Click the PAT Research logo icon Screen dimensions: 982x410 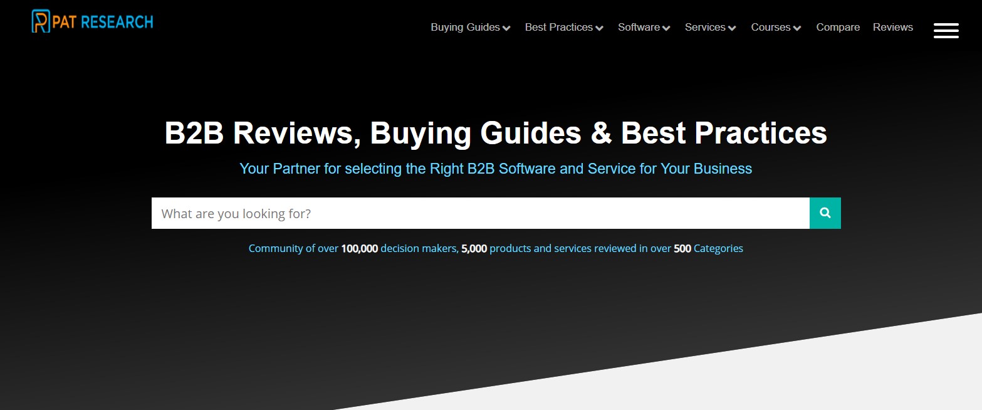[41, 21]
